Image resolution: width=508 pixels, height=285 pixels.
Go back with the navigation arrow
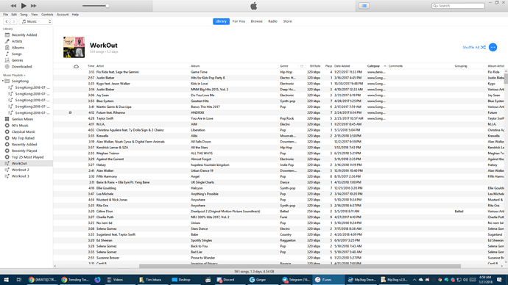click(7, 21)
